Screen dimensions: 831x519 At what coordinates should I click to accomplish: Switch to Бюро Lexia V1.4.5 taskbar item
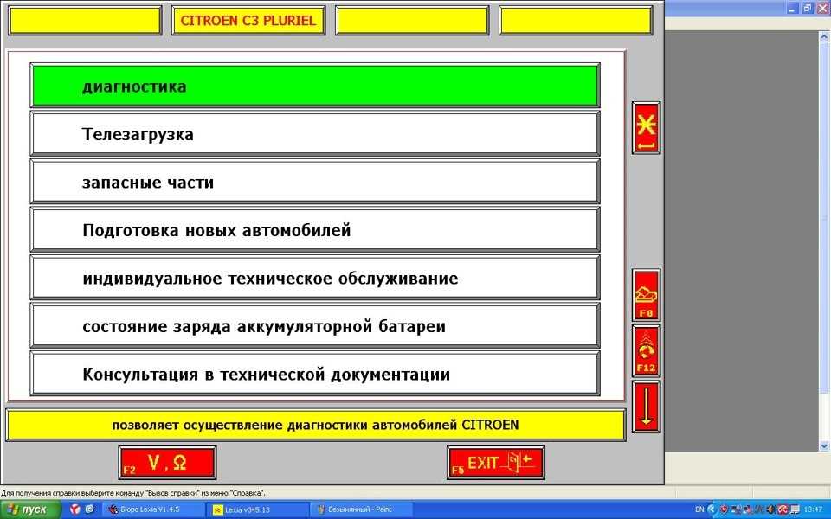click(x=152, y=509)
